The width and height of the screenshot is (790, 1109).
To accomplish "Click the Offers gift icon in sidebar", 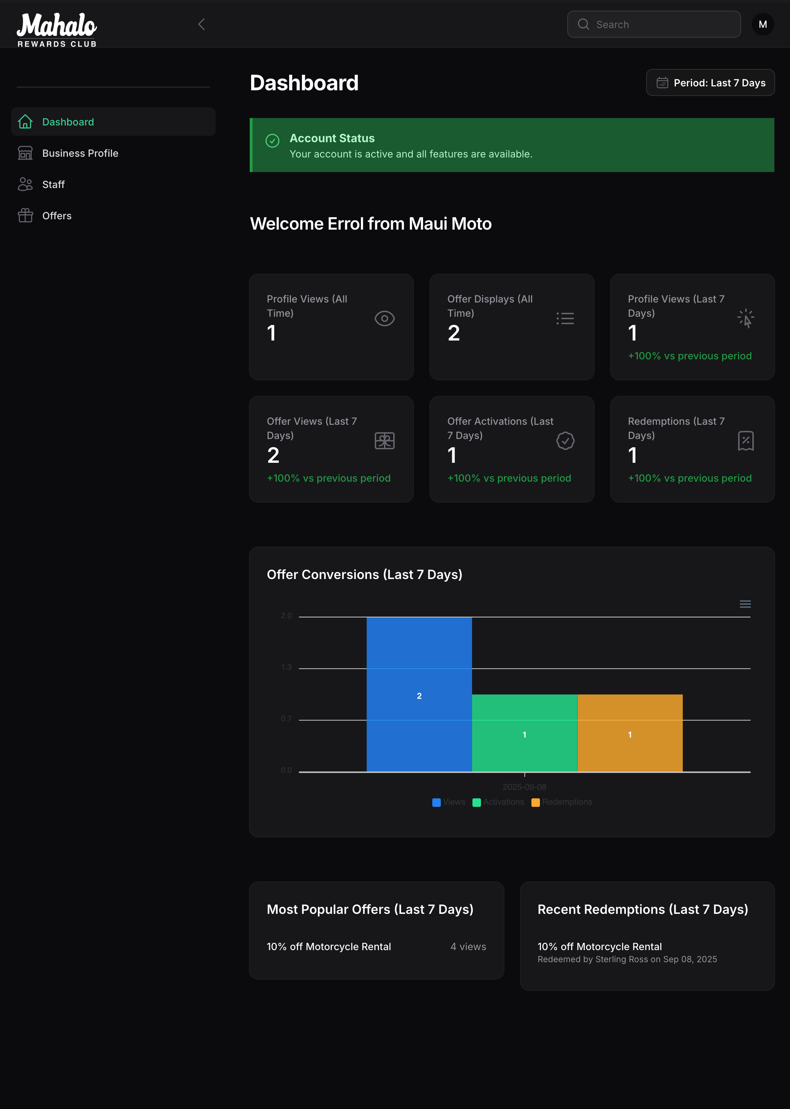I will 25,215.
